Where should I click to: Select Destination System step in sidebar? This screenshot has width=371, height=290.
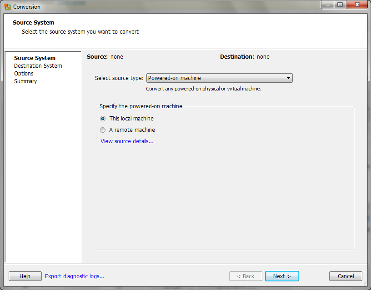[x=38, y=66]
